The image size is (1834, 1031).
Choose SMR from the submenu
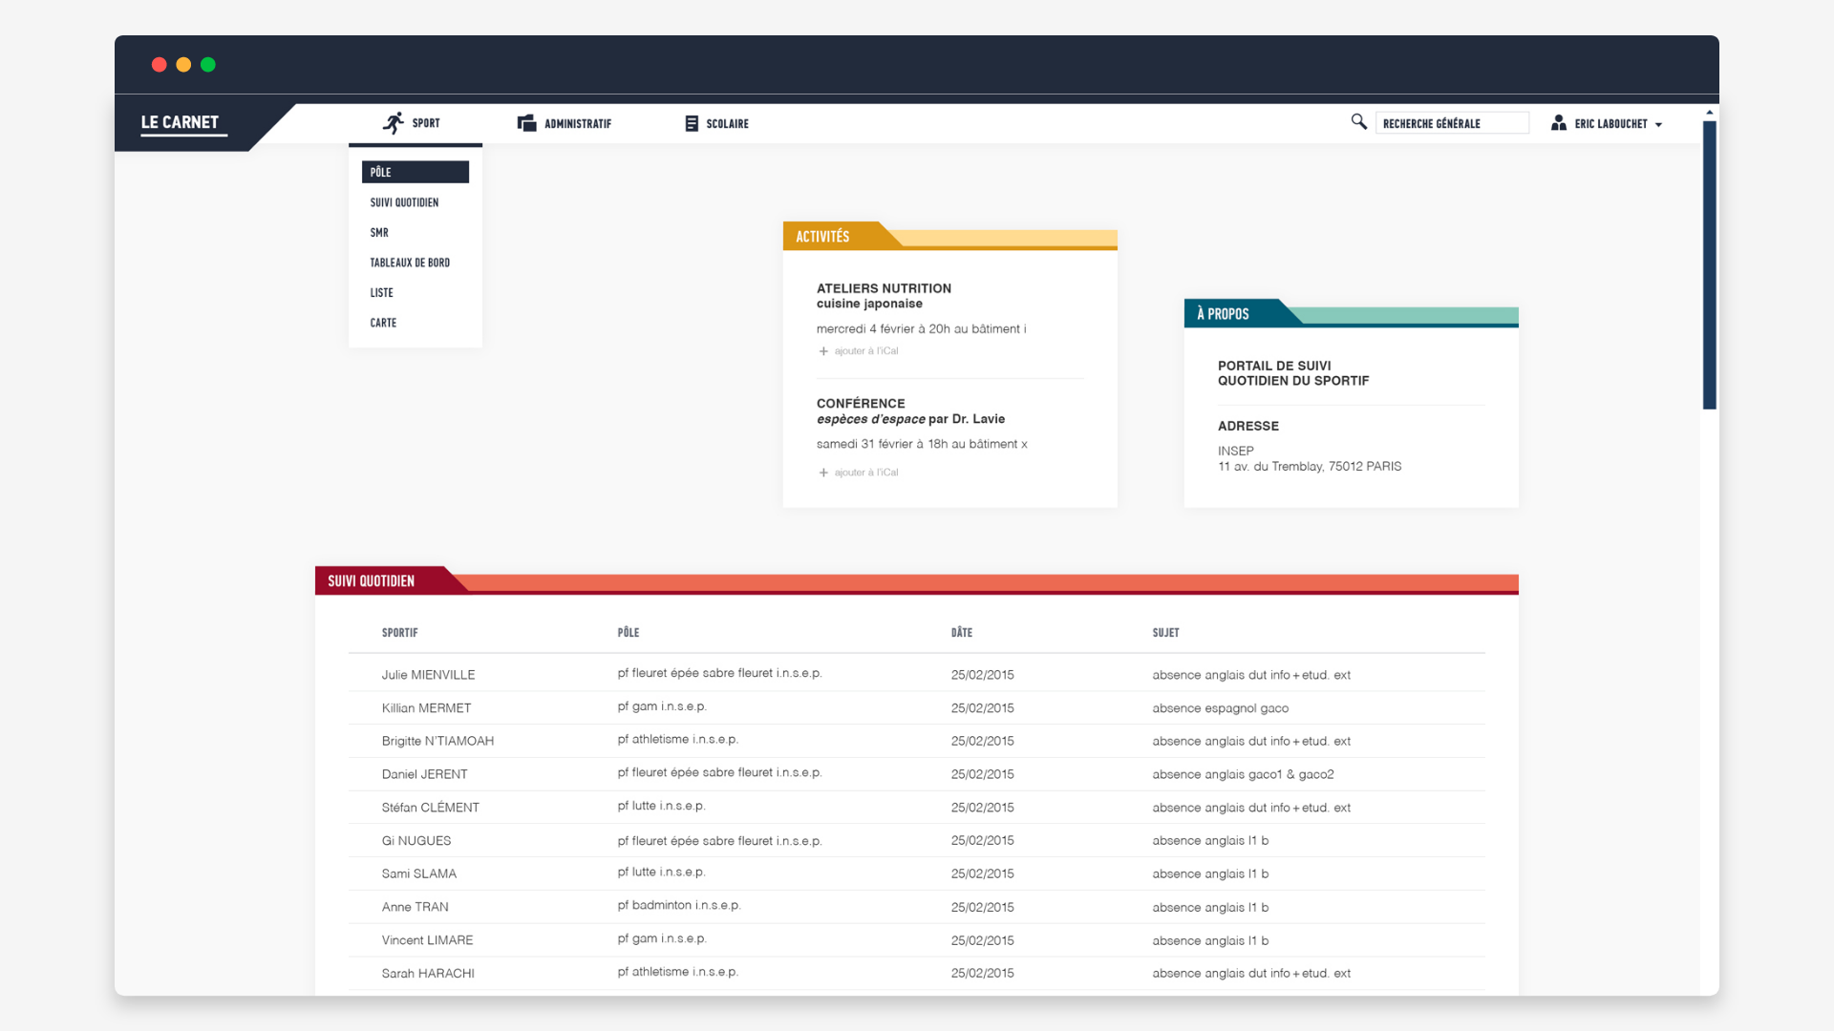[x=379, y=233]
